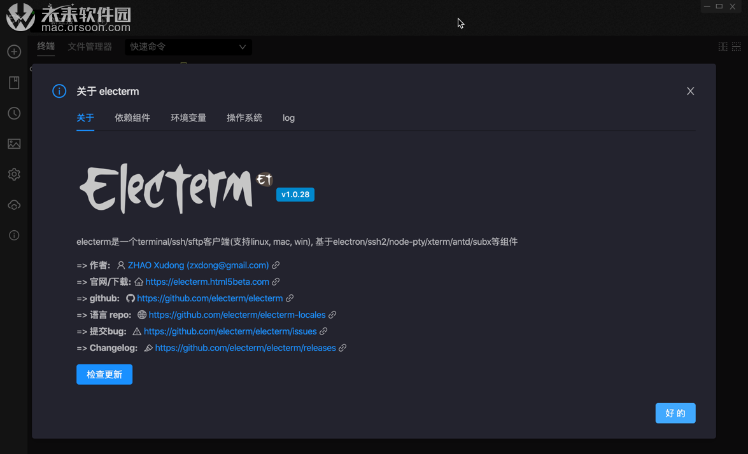Image resolution: width=748 pixels, height=454 pixels.
Task: Select the log tab
Action: tap(288, 118)
